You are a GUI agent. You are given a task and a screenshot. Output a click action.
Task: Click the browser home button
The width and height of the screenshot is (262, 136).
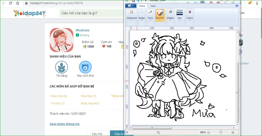pos(18,3)
